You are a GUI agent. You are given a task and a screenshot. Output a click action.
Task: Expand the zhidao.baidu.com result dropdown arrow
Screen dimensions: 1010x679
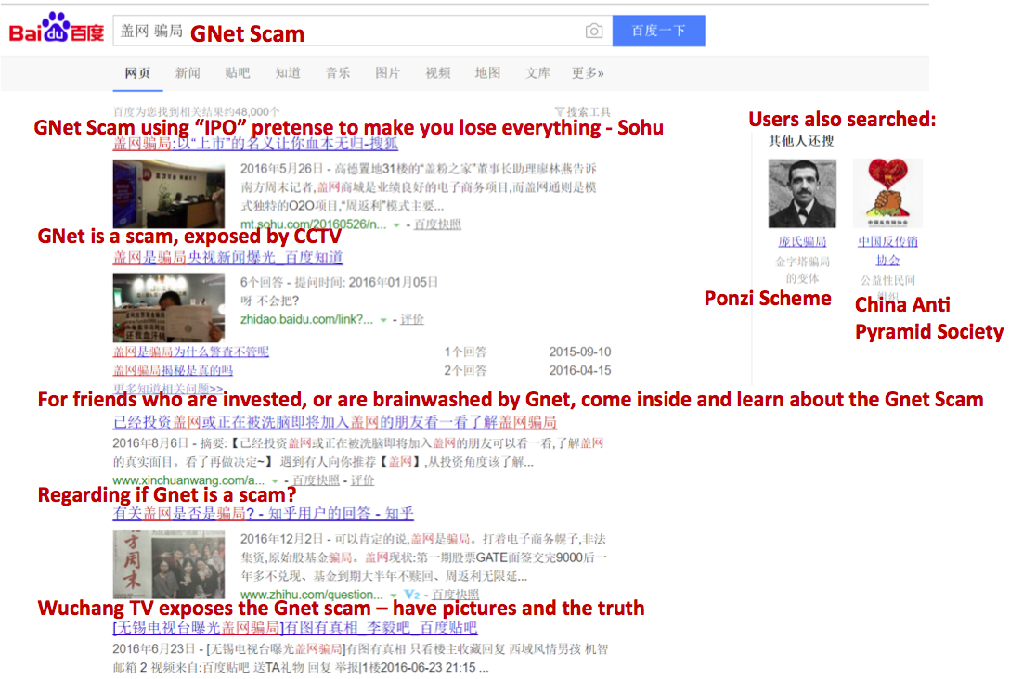click(383, 320)
